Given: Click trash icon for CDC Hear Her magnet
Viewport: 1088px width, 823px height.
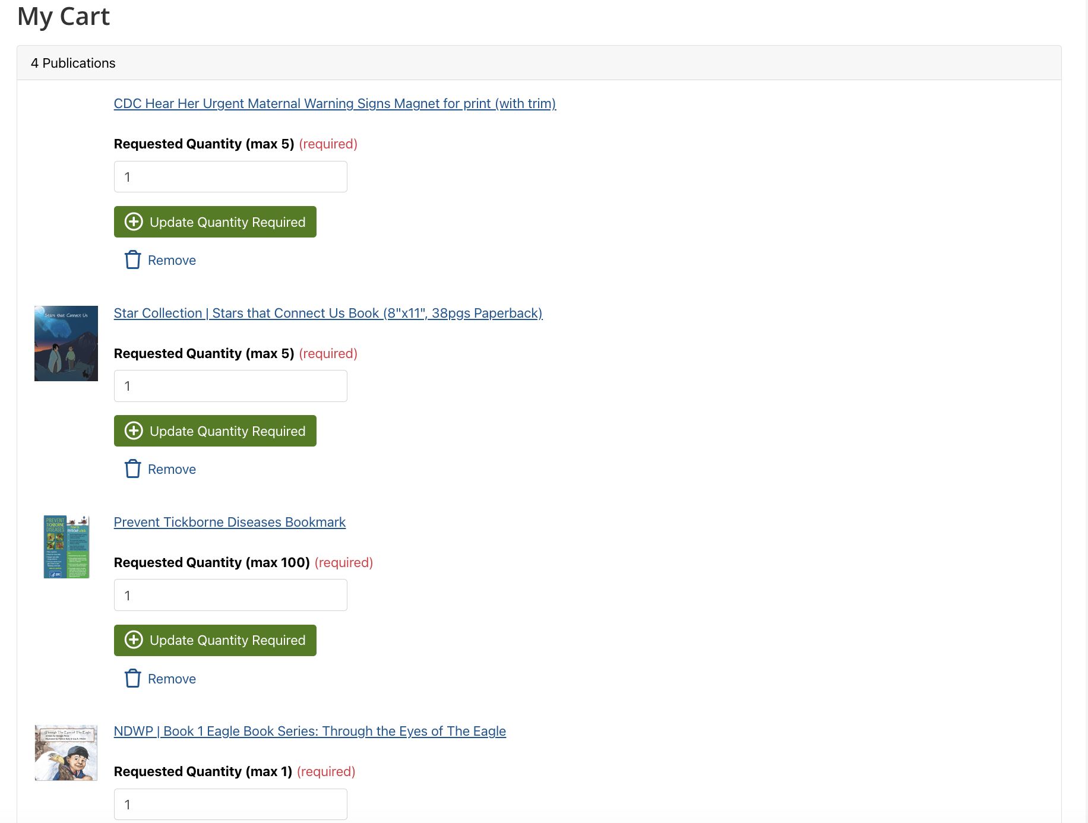Looking at the screenshot, I should pos(132,260).
